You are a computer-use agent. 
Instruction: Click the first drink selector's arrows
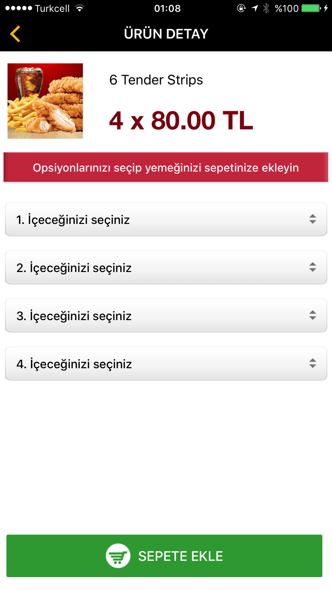[x=312, y=219]
